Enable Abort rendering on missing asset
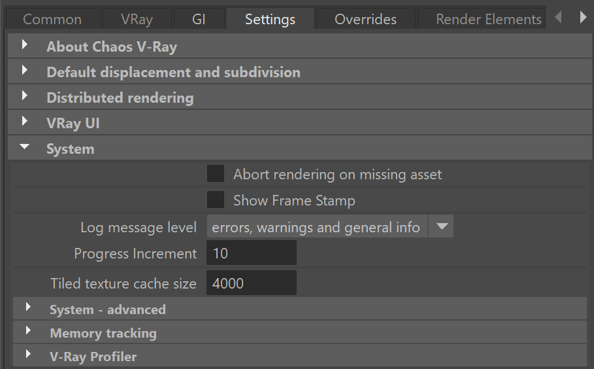594x369 pixels. coord(216,173)
